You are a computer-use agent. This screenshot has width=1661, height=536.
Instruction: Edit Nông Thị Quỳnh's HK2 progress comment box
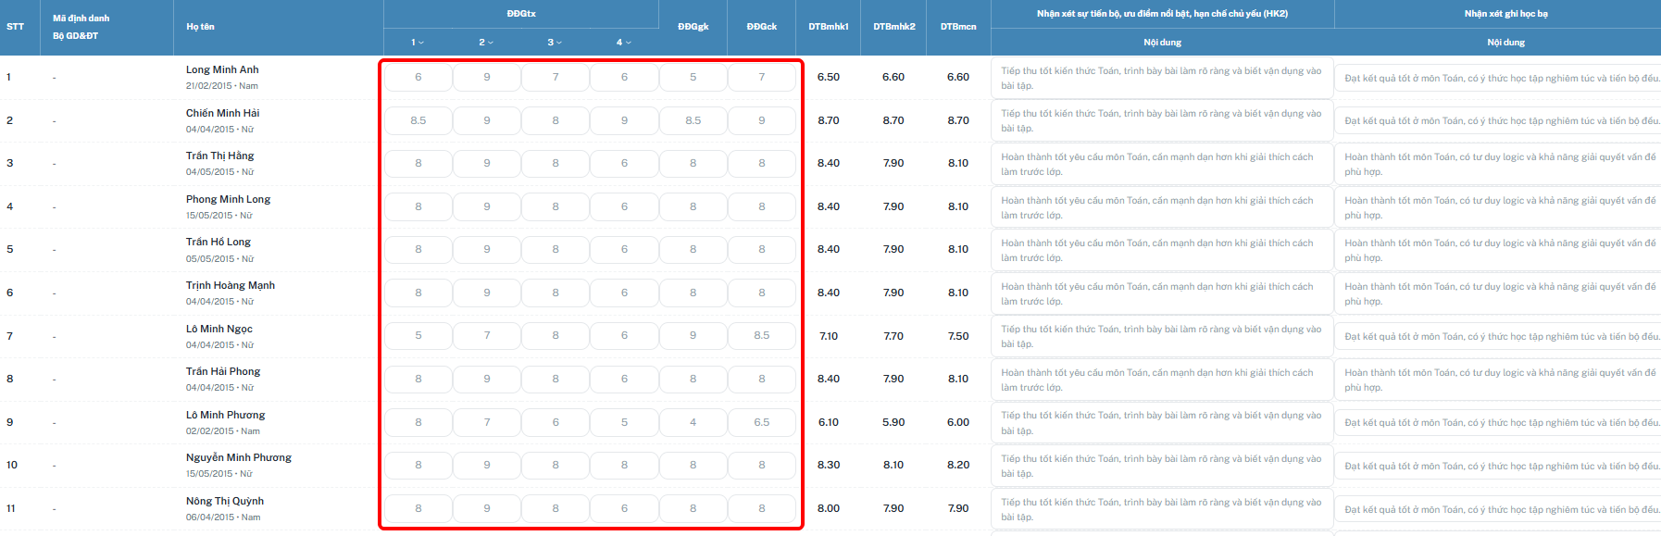pos(1162,508)
